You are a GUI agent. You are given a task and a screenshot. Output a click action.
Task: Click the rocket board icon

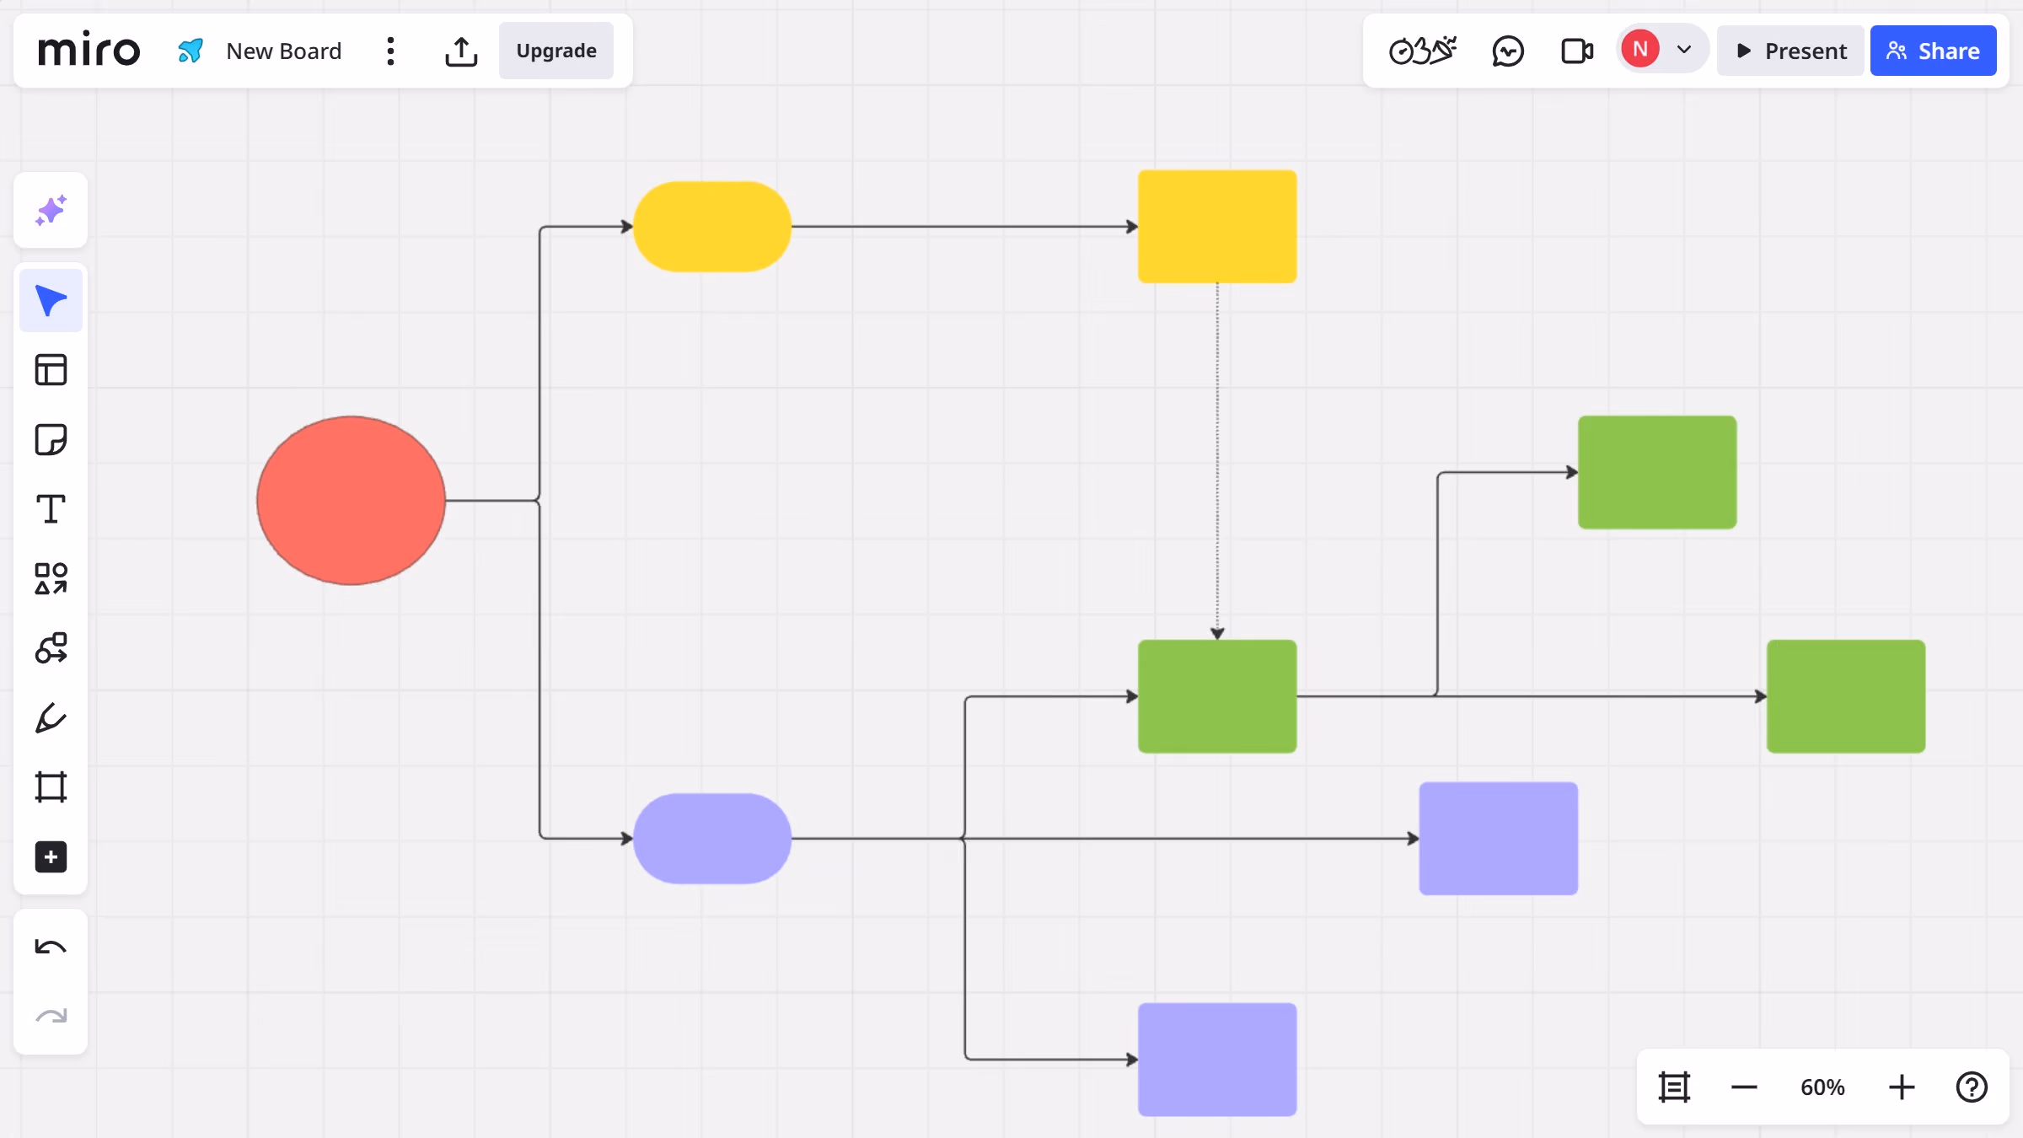coord(191,51)
